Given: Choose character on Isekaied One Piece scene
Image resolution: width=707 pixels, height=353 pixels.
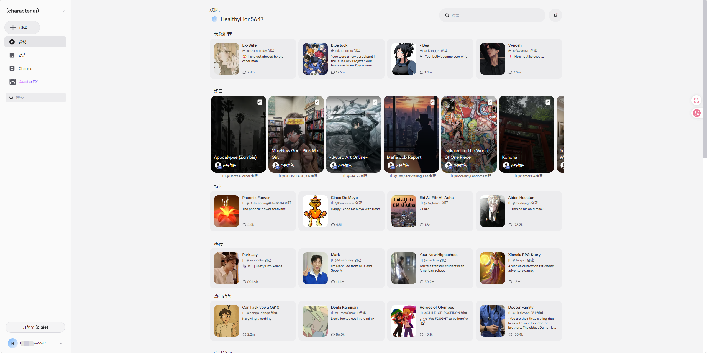Looking at the screenshot, I should (456, 165).
